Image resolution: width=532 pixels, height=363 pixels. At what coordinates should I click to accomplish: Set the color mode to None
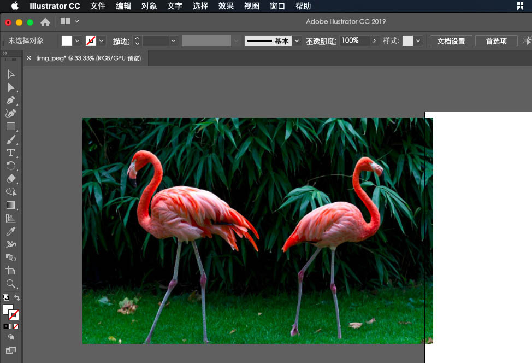[x=16, y=326]
